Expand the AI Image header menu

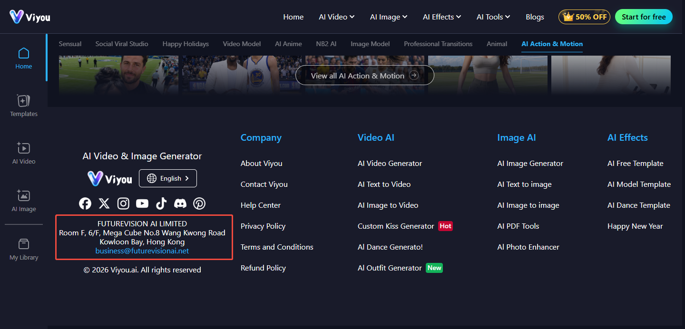(389, 17)
